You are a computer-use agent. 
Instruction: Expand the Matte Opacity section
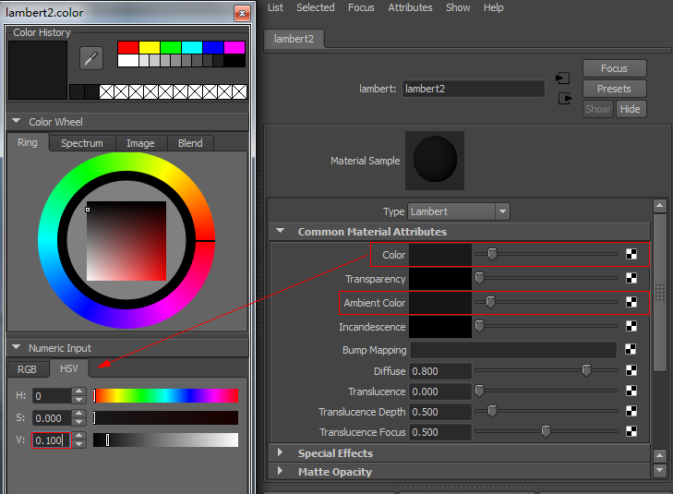click(280, 471)
